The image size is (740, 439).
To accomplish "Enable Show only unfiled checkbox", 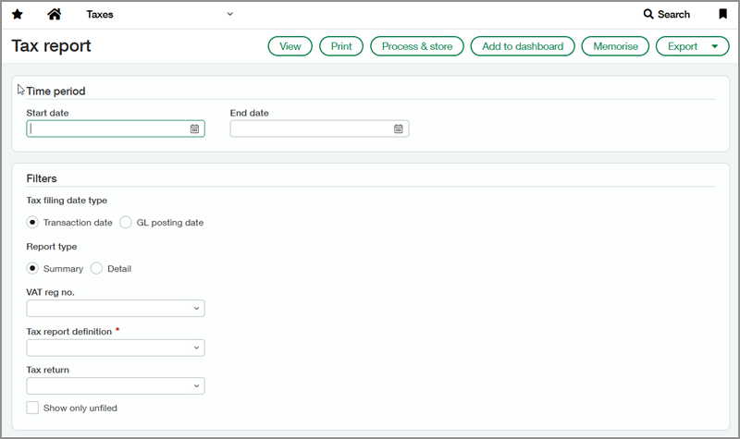I will click(33, 408).
